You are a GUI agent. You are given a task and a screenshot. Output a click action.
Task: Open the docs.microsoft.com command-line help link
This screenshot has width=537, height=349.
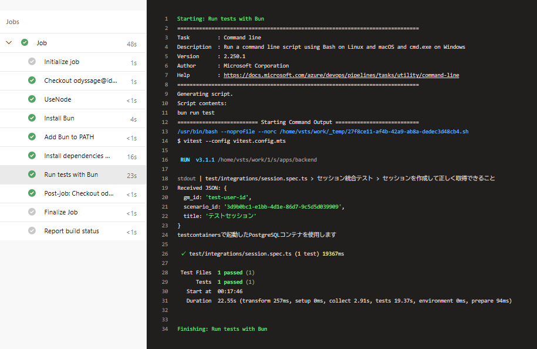(x=341, y=75)
